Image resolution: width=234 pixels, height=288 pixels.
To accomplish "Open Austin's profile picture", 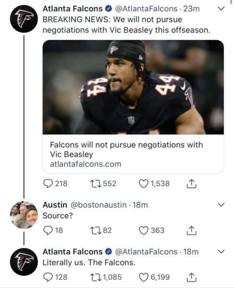I will pyautogui.click(x=24, y=215).
